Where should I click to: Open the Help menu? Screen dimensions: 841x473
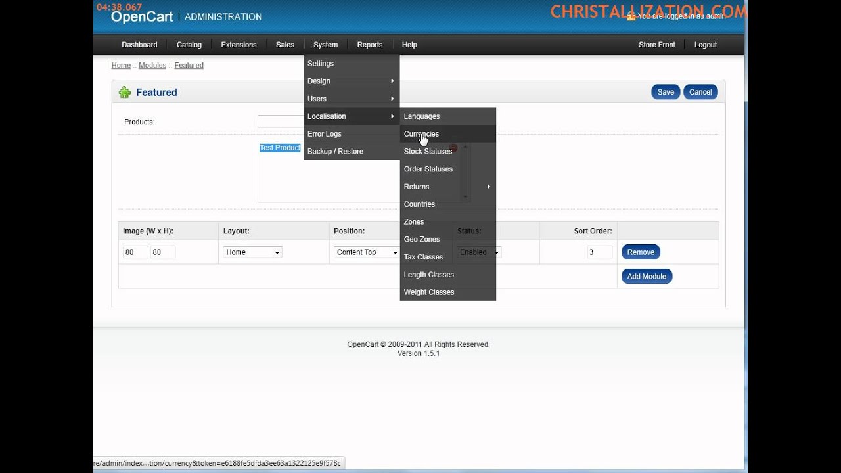(409, 45)
